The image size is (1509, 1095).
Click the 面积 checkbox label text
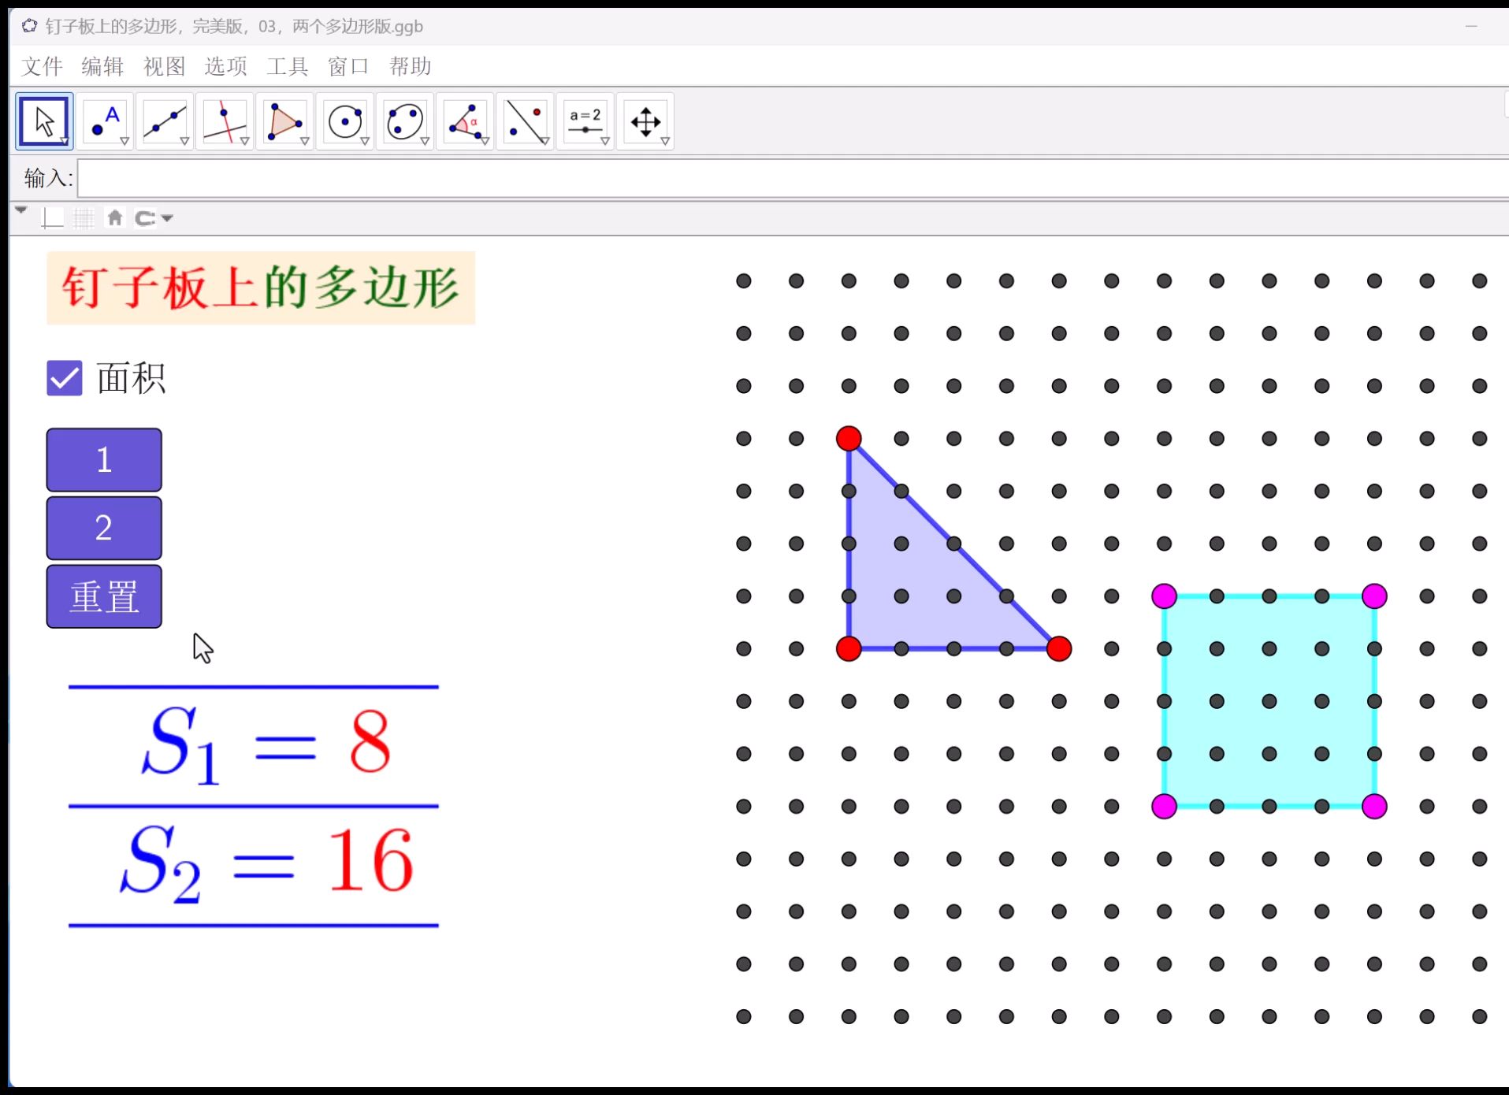[x=131, y=378]
